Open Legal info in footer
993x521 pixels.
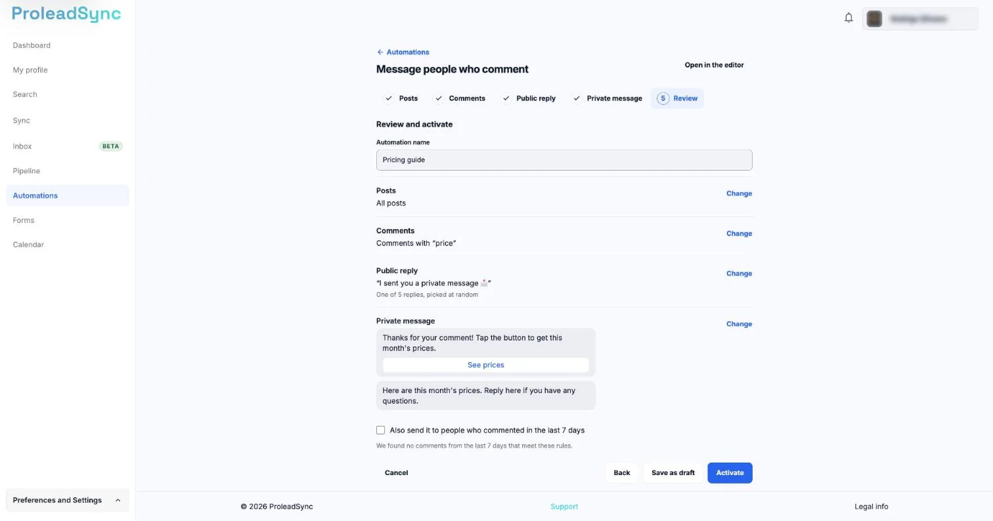[871, 507]
